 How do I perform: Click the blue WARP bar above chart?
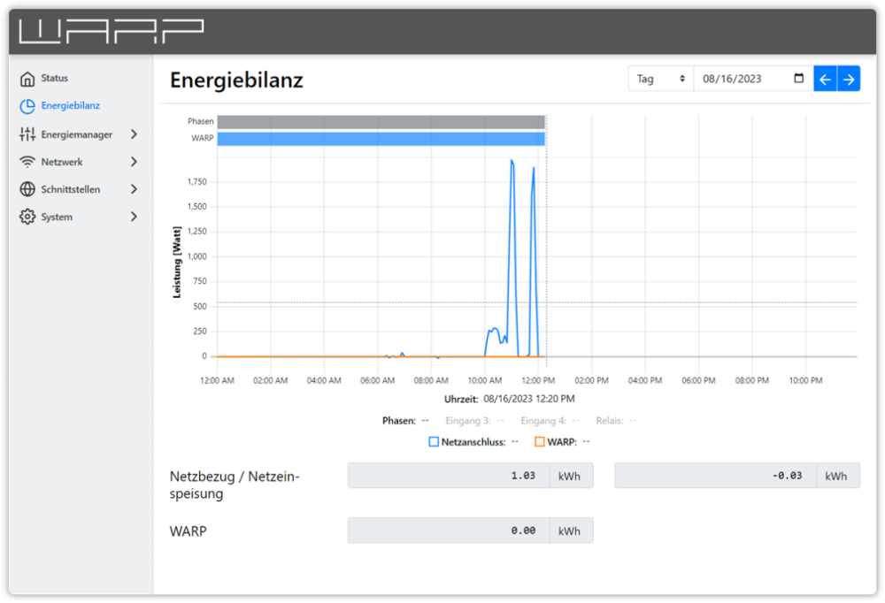(381, 139)
